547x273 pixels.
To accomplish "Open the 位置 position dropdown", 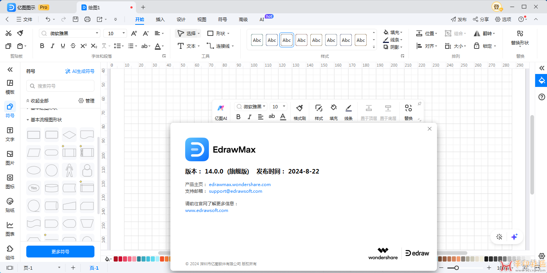I will click(x=426, y=33).
